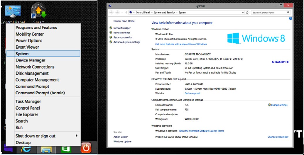Select Device Manager in the context menu
This screenshot has height=155, width=304.
(x=31, y=60)
